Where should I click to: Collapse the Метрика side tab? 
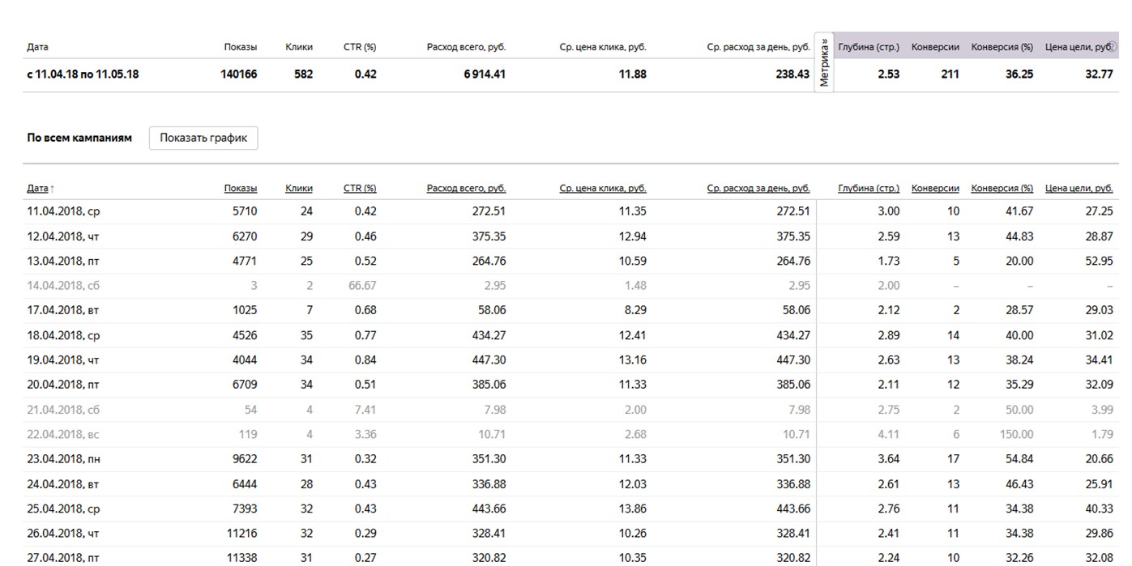pyautogui.click(x=824, y=63)
